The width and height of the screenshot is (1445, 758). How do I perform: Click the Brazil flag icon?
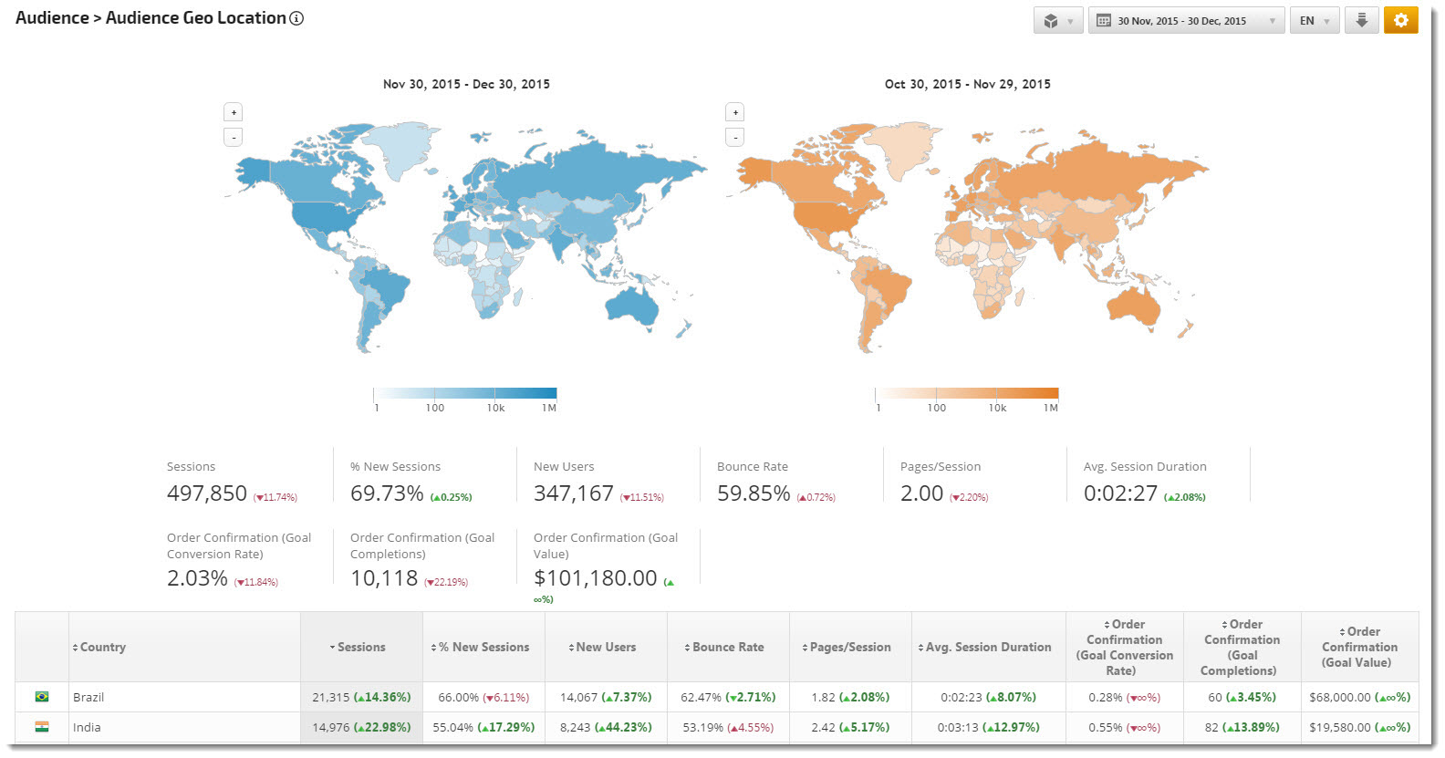[x=42, y=697]
